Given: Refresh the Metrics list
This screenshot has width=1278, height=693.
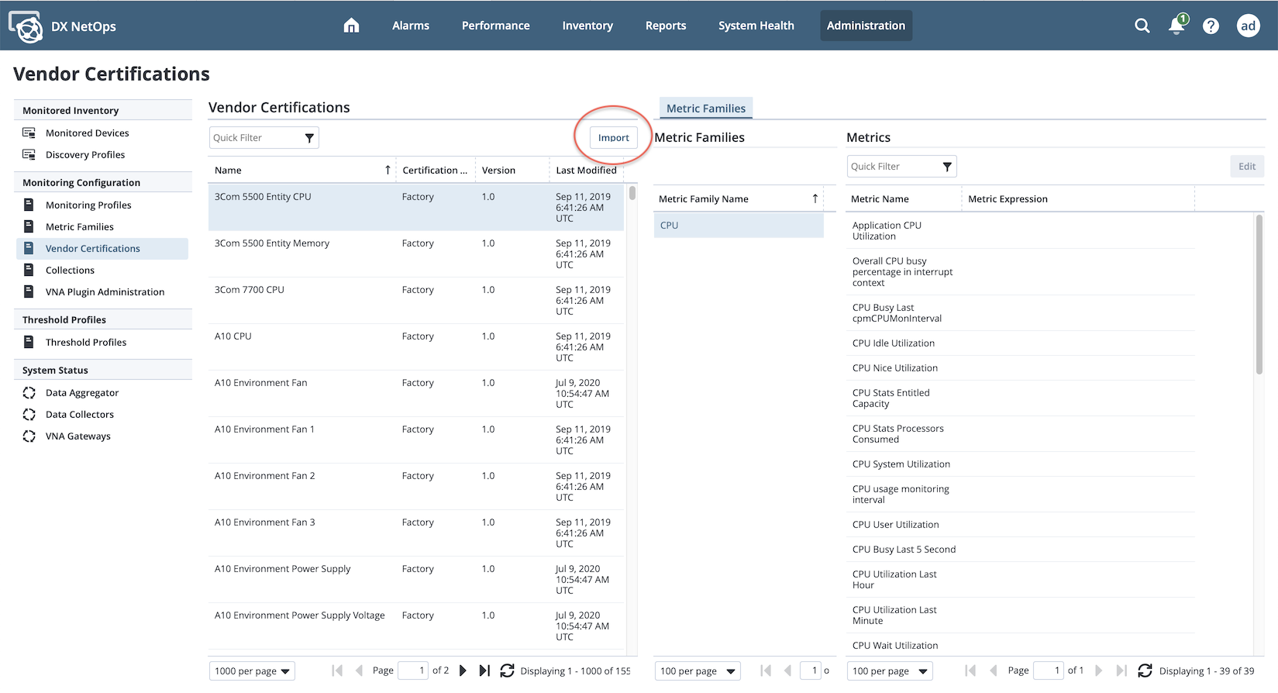Looking at the screenshot, I should (x=1145, y=671).
